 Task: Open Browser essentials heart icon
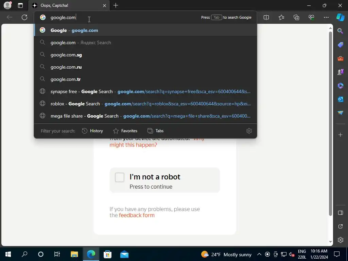[x=311, y=17]
